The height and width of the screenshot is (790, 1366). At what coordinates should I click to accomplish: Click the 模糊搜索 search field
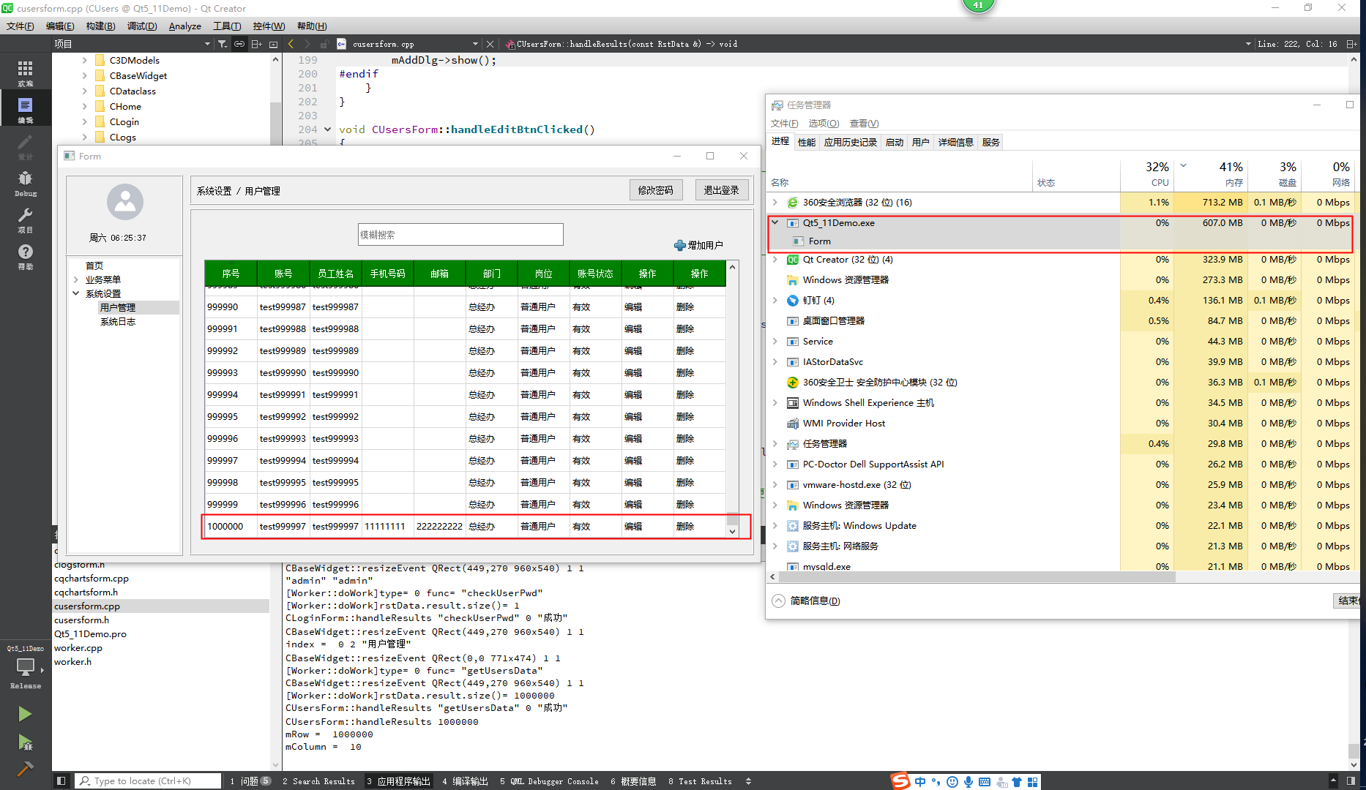(x=460, y=235)
